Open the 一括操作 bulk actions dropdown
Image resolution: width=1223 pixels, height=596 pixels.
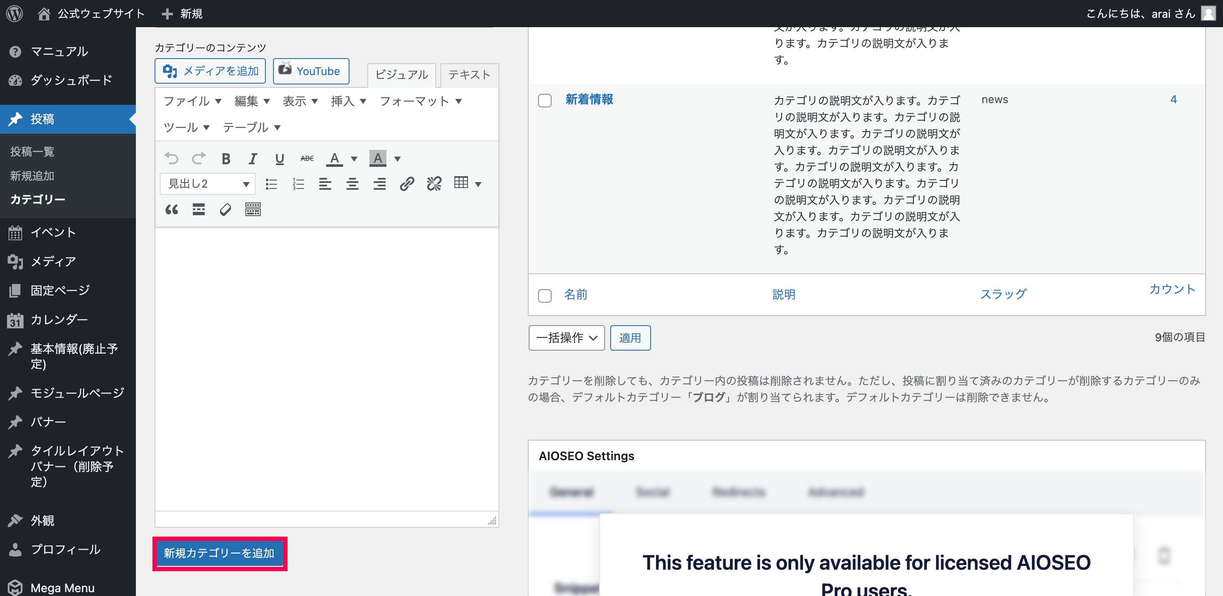[x=566, y=338]
